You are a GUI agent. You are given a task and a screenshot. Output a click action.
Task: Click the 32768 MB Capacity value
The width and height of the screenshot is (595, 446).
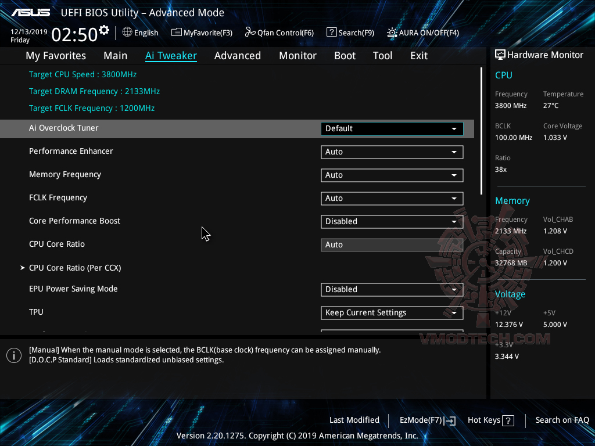tap(511, 263)
